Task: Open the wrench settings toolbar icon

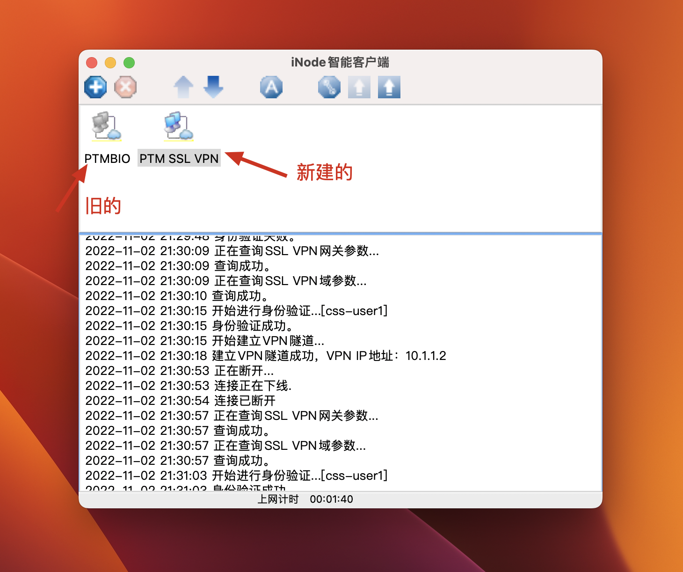Action: pos(329,87)
